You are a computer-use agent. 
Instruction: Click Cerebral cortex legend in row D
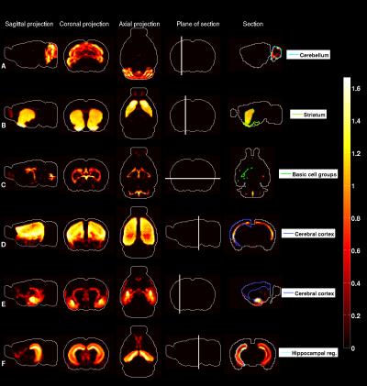tap(308, 234)
